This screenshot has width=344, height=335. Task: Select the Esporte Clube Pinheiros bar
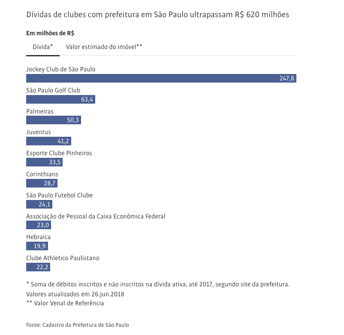coord(45,162)
